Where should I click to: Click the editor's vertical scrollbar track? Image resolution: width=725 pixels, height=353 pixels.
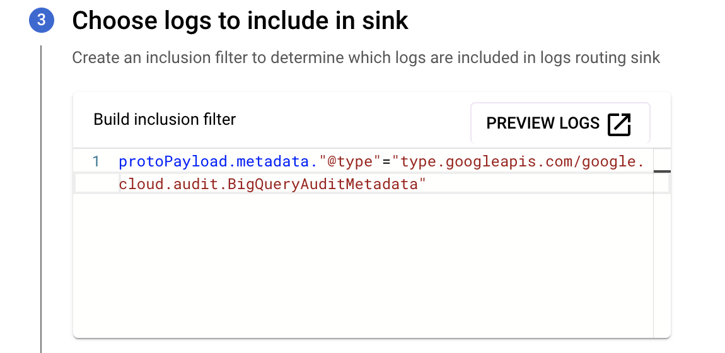(x=661, y=252)
